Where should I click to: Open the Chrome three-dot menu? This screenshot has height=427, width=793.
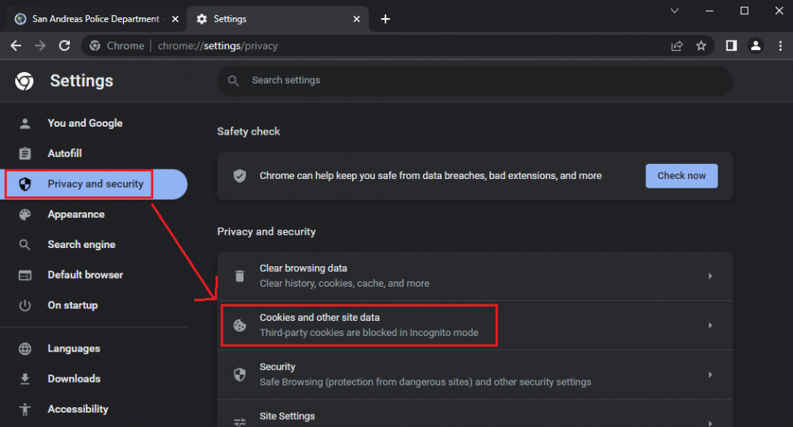click(780, 46)
